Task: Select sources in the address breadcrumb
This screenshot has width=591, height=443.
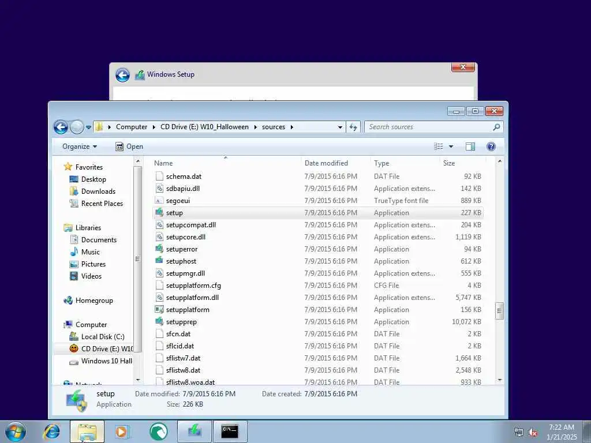Action: tap(274, 127)
